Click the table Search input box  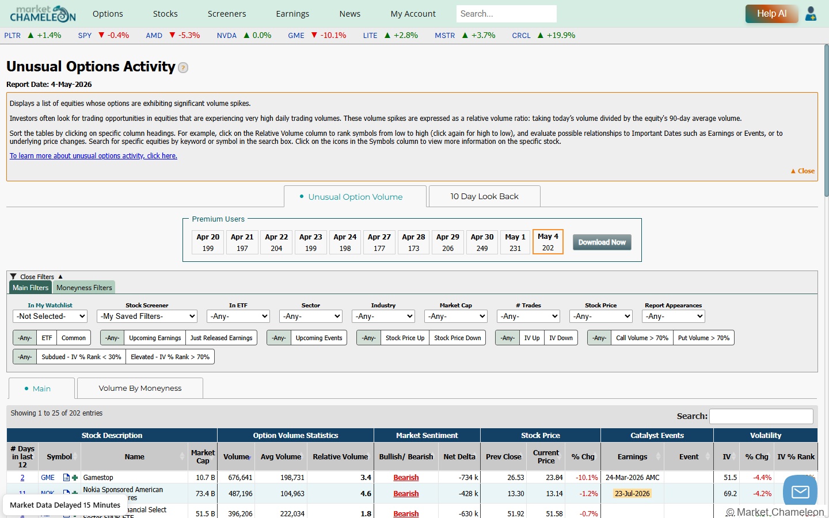click(x=761, y=416)
